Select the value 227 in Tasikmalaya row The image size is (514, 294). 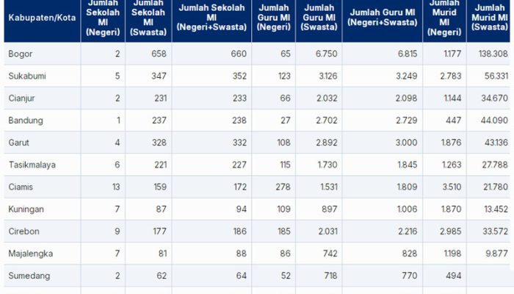point(239,165)
